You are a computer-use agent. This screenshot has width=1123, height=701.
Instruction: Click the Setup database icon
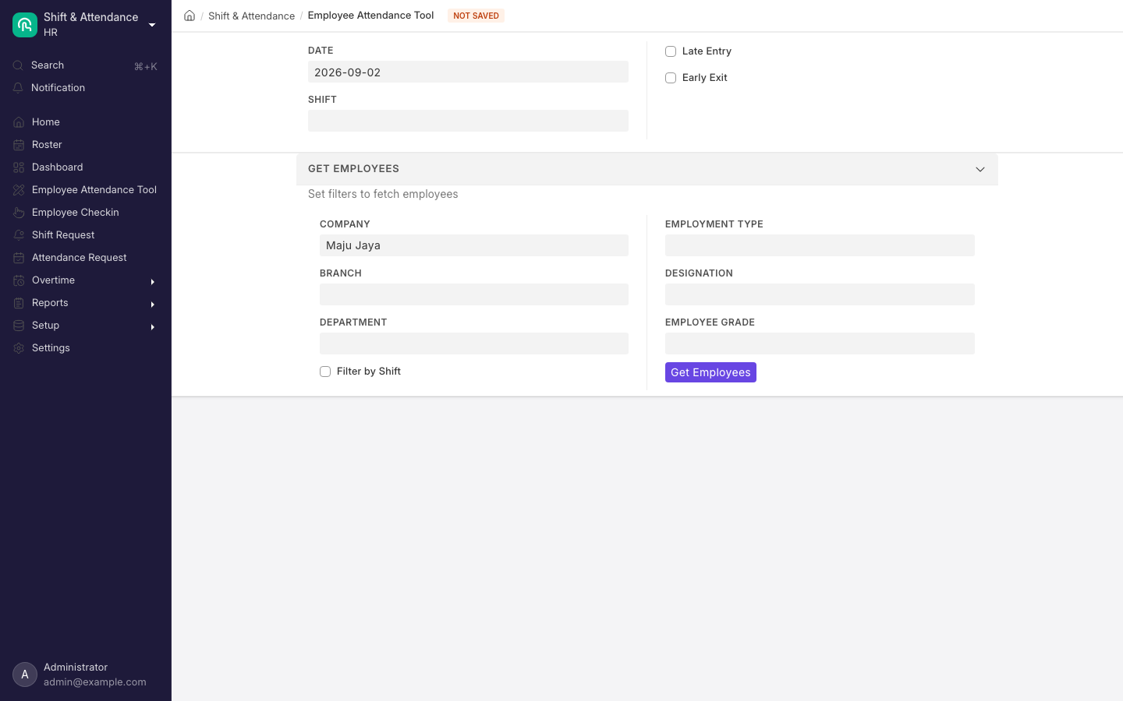[19, 326]
